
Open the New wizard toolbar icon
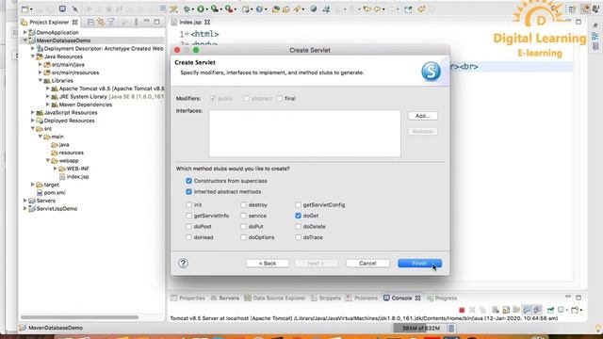(25, 8)
